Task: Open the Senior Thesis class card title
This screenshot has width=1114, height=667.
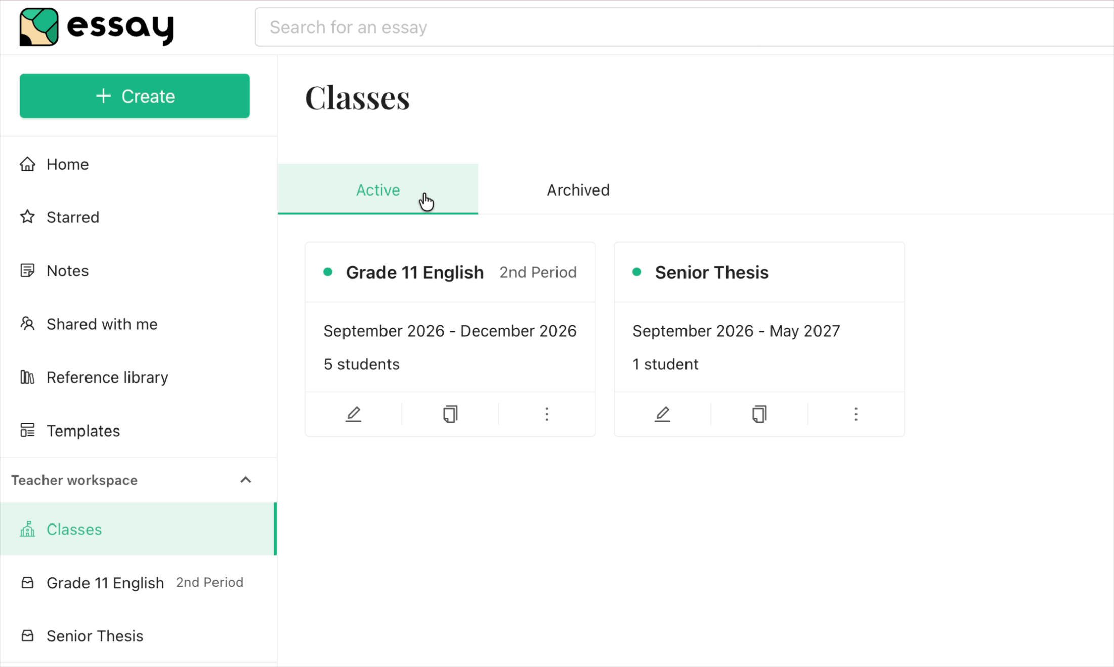Action: 712,272
